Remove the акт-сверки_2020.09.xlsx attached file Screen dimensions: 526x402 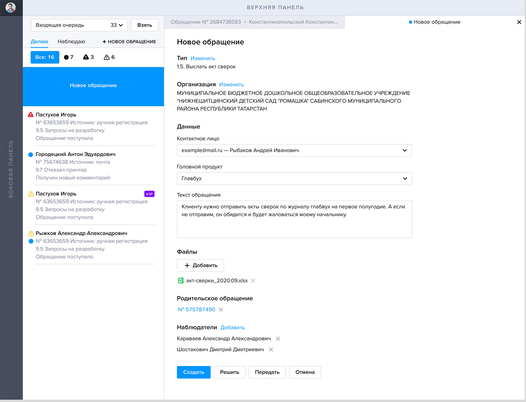click(253, 281)
